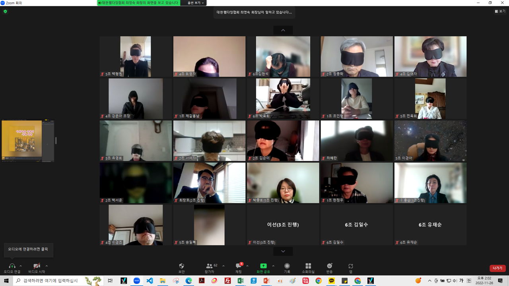Viewport: 509px width, 286px height.
Task: Connect audio using the headphone icon
Action: tap(12, 266)
